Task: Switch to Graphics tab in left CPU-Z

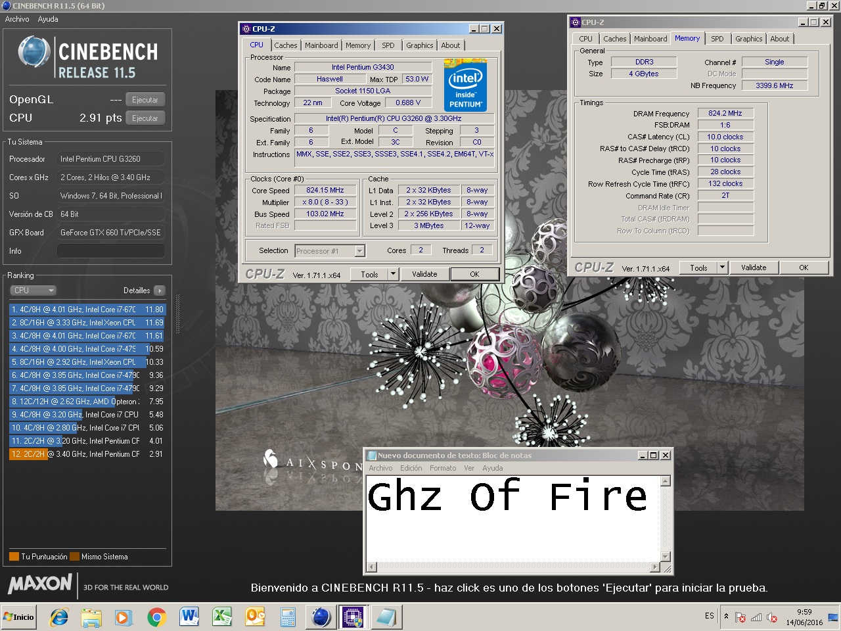Action: pos(419,45)
